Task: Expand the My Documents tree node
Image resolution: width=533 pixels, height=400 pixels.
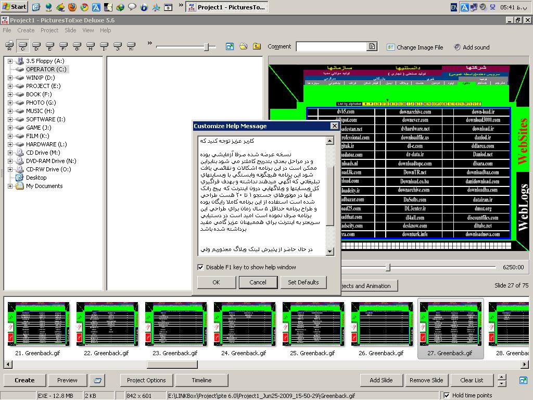Action: pyautogui.click(x=10, y=186)
